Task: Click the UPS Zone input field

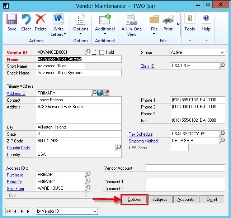Action: pyautogui.click(x=179, y=147)
